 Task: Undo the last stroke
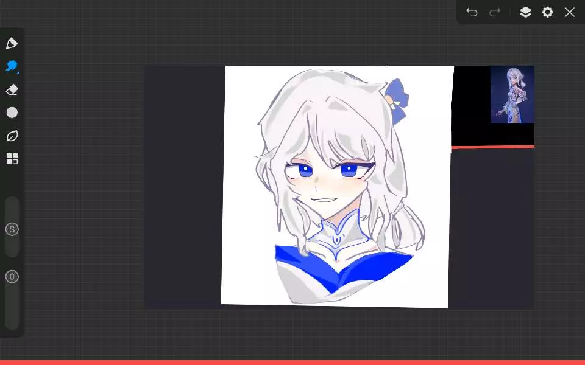[472, 12]
